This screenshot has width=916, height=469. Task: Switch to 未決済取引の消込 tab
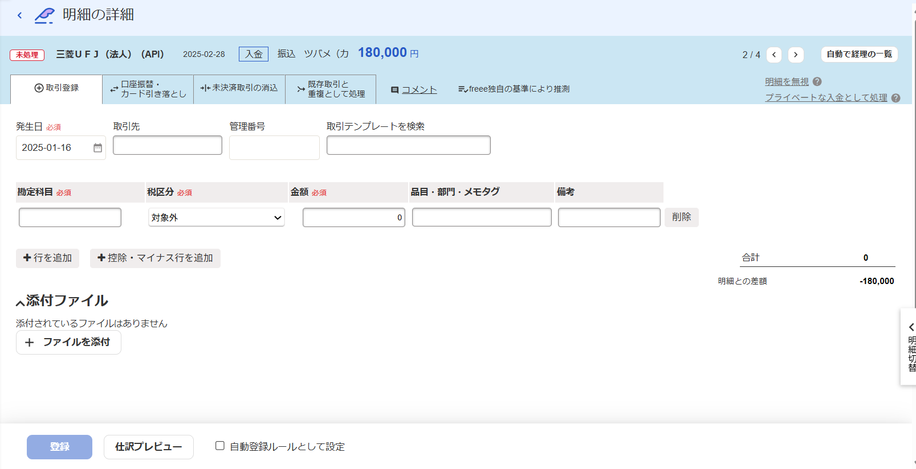[239, 89]
